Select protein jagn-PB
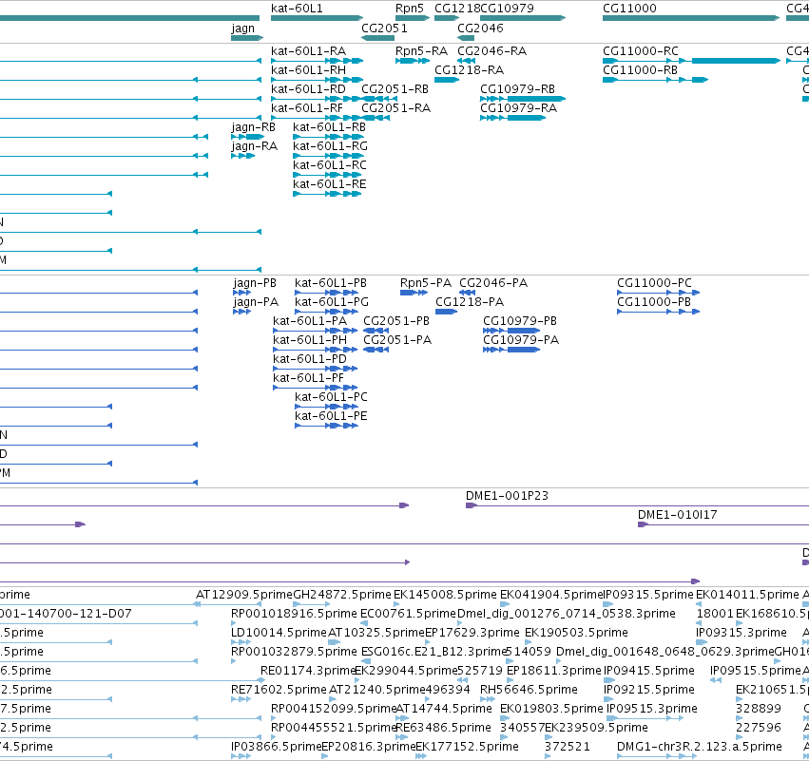 (x=255, y=283)
